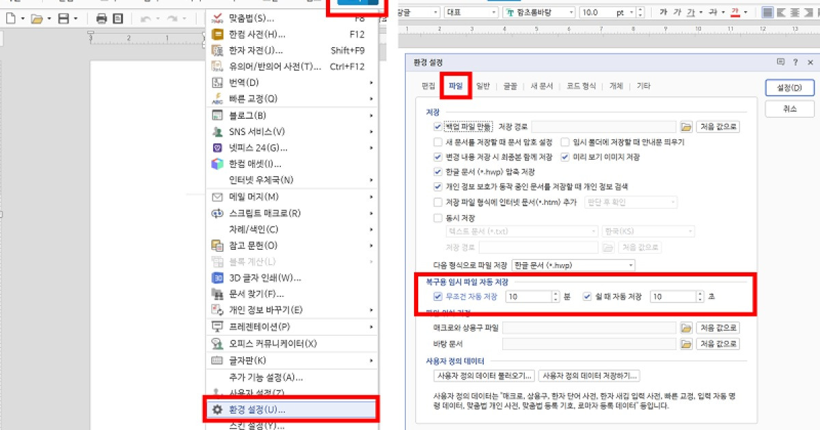
Task: Click the SNS 서비스 people icon
Action: coord(218,132)
